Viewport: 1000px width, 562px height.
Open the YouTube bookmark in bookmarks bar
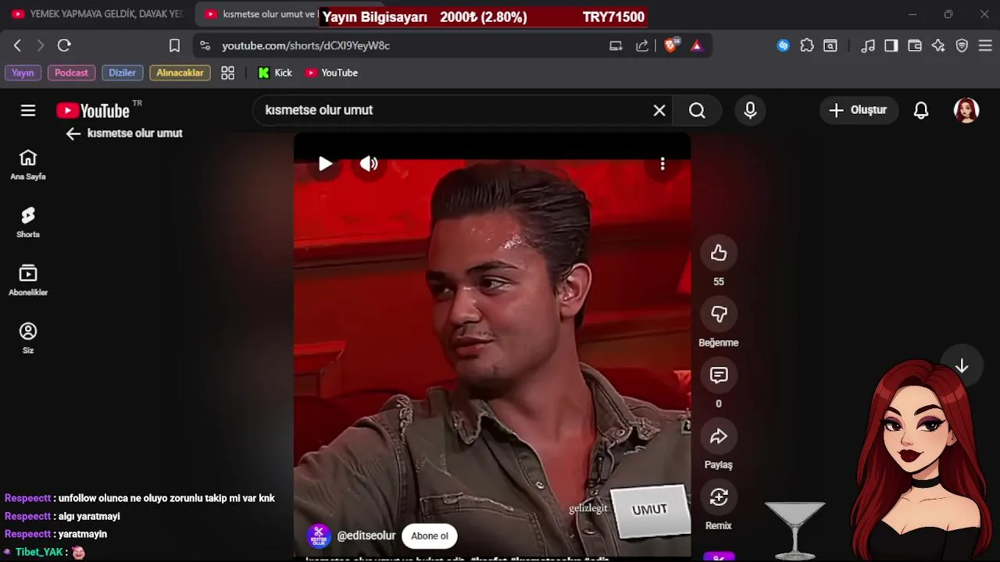tap(331, 73)
